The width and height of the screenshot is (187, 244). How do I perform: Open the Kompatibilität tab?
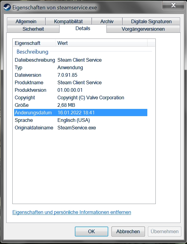68,21
